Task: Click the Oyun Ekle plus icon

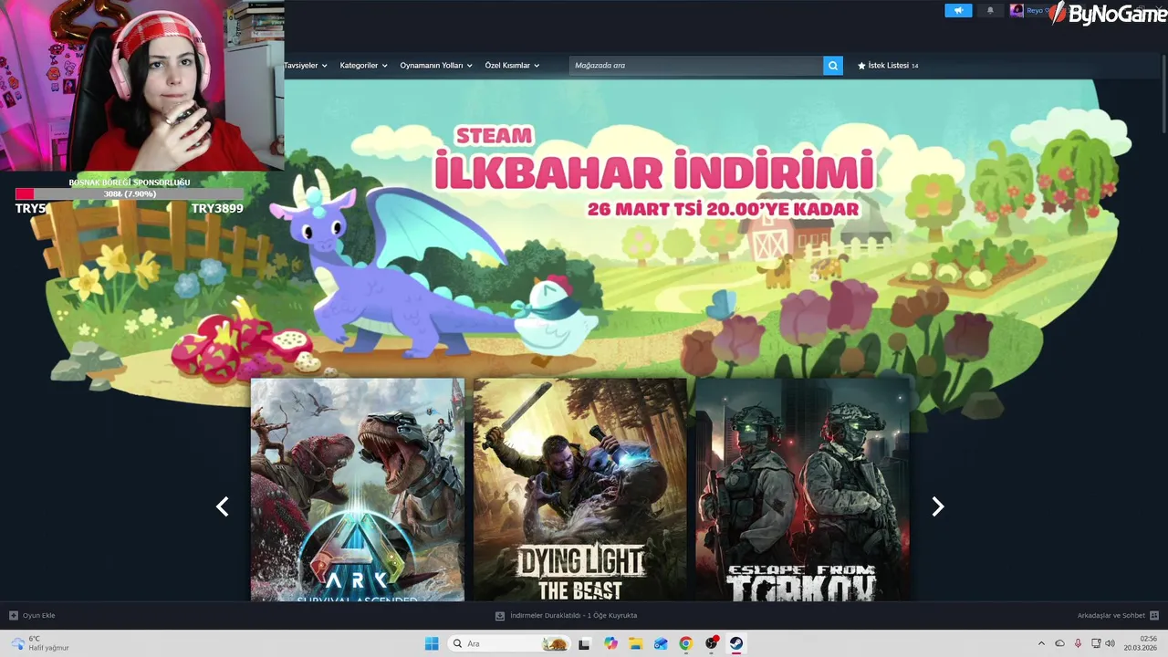Action: click(x=14, y=615)
